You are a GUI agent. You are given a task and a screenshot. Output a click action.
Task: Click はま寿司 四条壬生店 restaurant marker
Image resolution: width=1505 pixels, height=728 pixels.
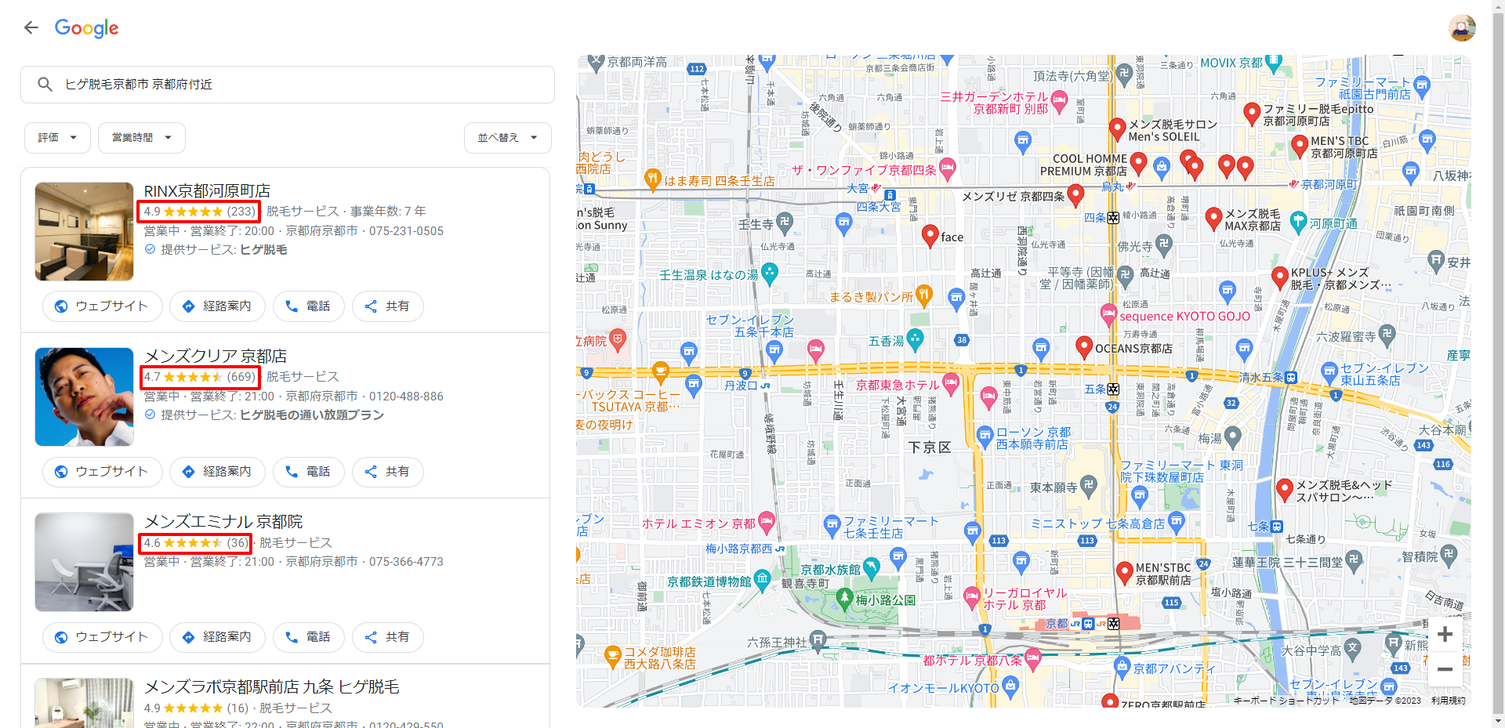click(x=652, y=179)
